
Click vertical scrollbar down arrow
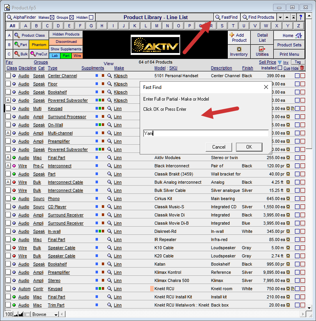pyautogui.click(x=309, y=308)
